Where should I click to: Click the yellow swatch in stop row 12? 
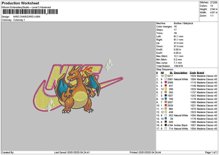coord(166,112)
